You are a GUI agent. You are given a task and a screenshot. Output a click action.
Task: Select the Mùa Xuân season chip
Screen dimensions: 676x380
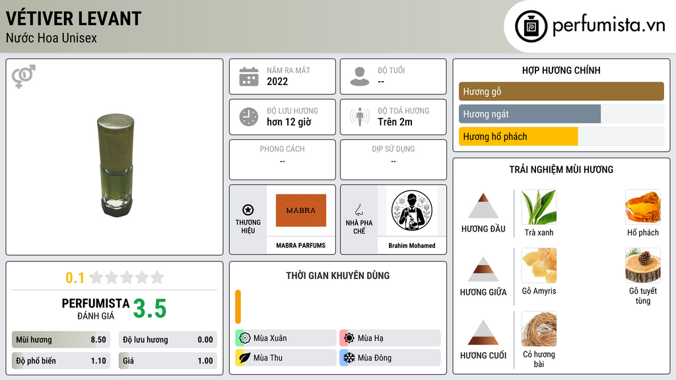(x=286, y=338)
